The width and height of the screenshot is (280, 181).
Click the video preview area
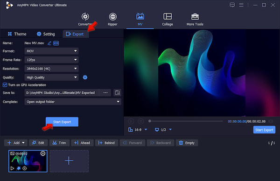point(202,73)
